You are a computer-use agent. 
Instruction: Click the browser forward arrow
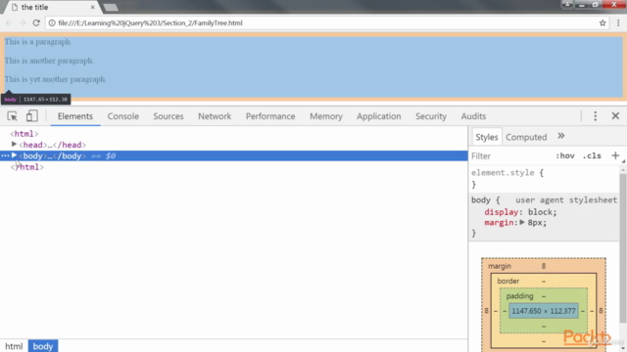click(x=23, y=23)
